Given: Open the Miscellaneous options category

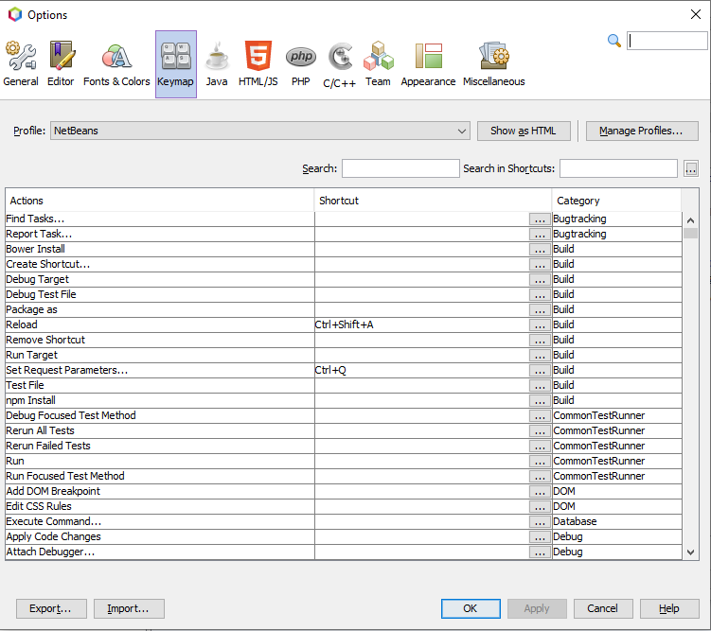Looking at the screenshot, I should (x=493, y=64).
